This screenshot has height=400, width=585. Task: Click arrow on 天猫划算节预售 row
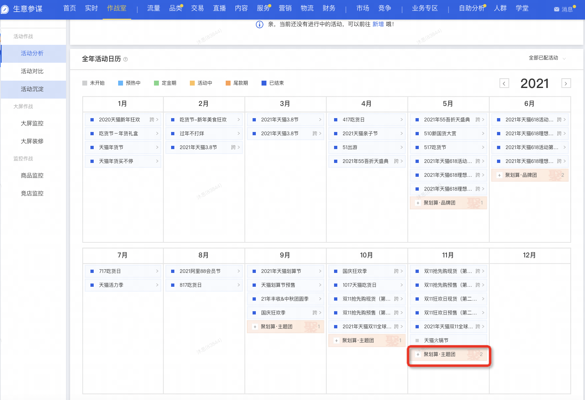(320, 285)
